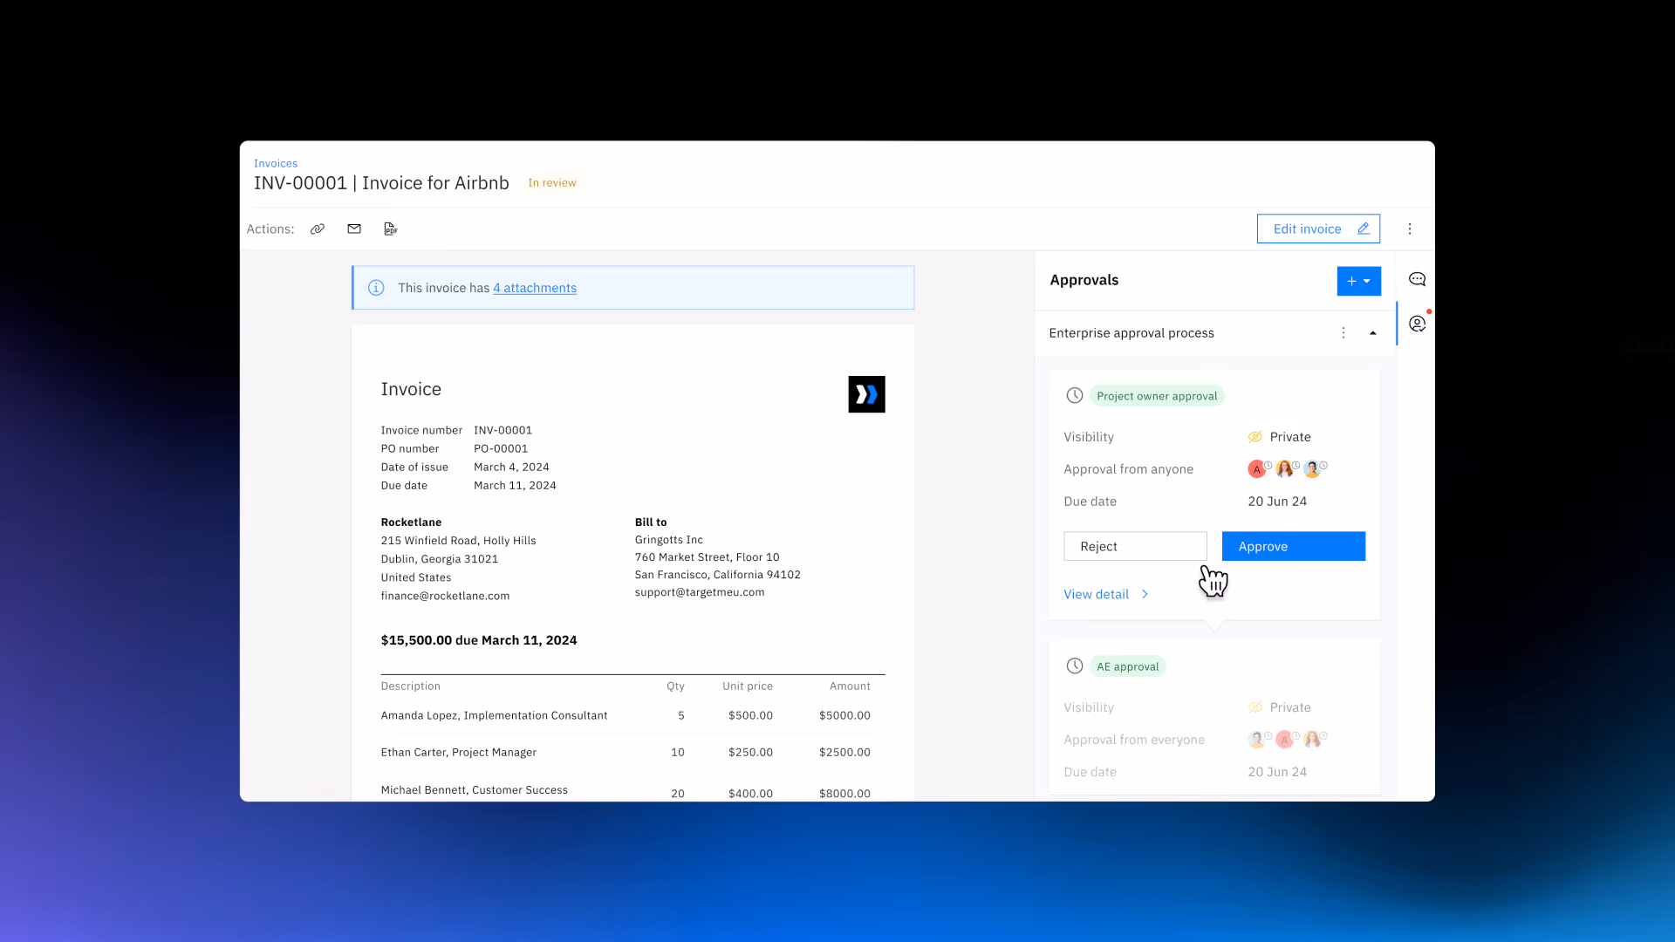Open the comments chat bubble icon
Image resolution: width=1675 pixels, height=942 pixels.
point(1417,279)
